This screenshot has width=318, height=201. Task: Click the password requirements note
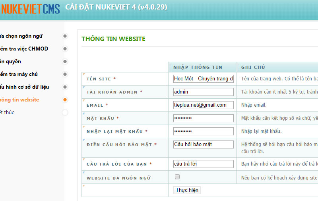click(x=279, y=118)
